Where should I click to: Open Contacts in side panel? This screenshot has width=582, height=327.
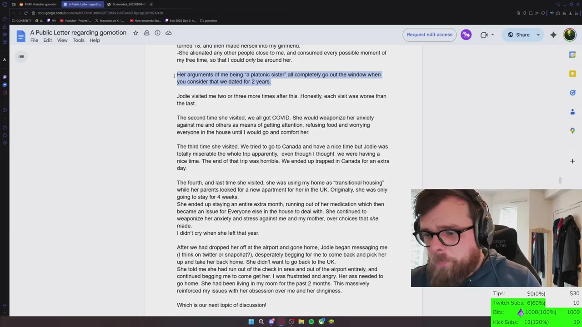tap(572, 112)
